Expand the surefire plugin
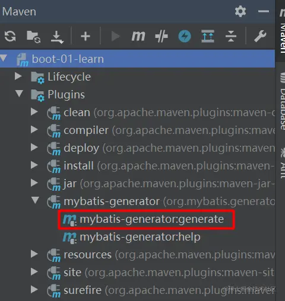The image size is (285, 301). [34, 289]
